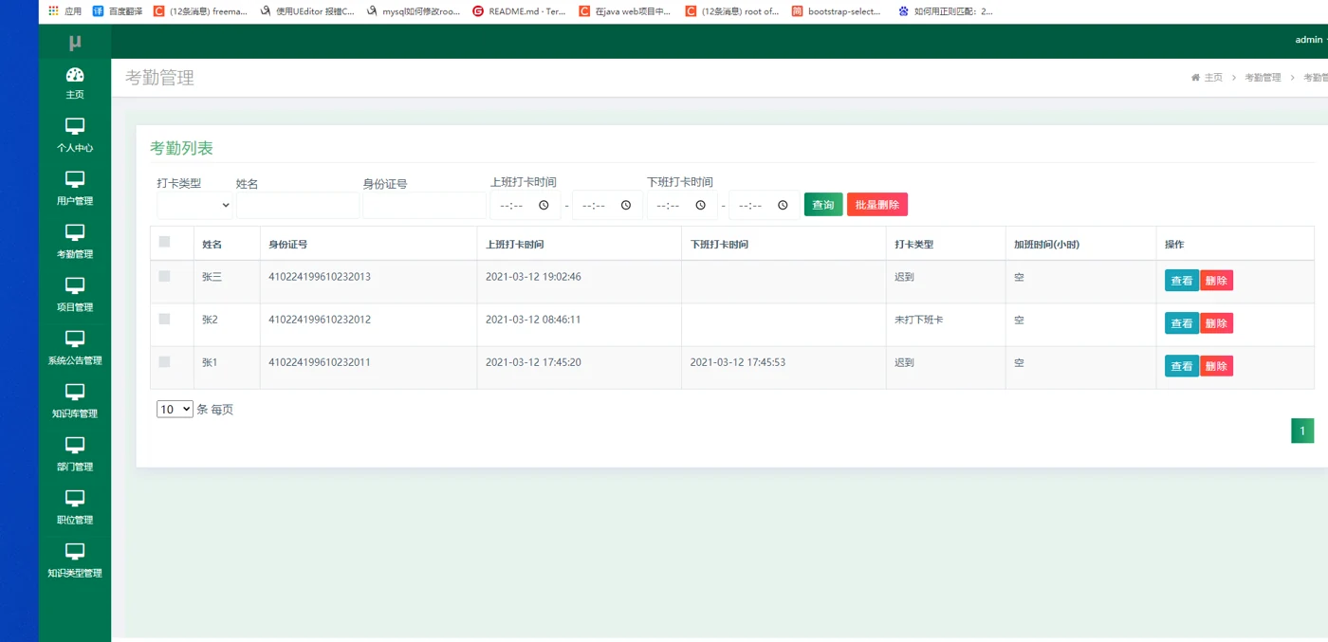
Task: Delete the attendance record of 张1
Action: 1216,366
